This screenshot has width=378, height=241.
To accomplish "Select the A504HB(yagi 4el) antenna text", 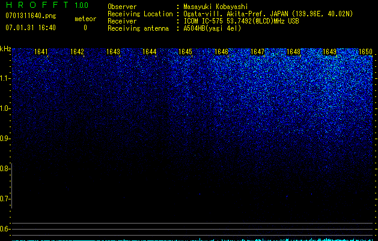I will pos(212,28).
